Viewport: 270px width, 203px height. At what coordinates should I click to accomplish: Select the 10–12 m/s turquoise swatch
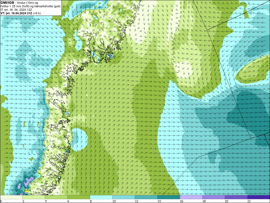coord(124,197)
